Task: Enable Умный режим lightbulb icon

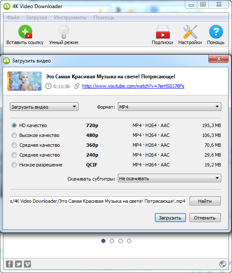Action: coord(63,32)
